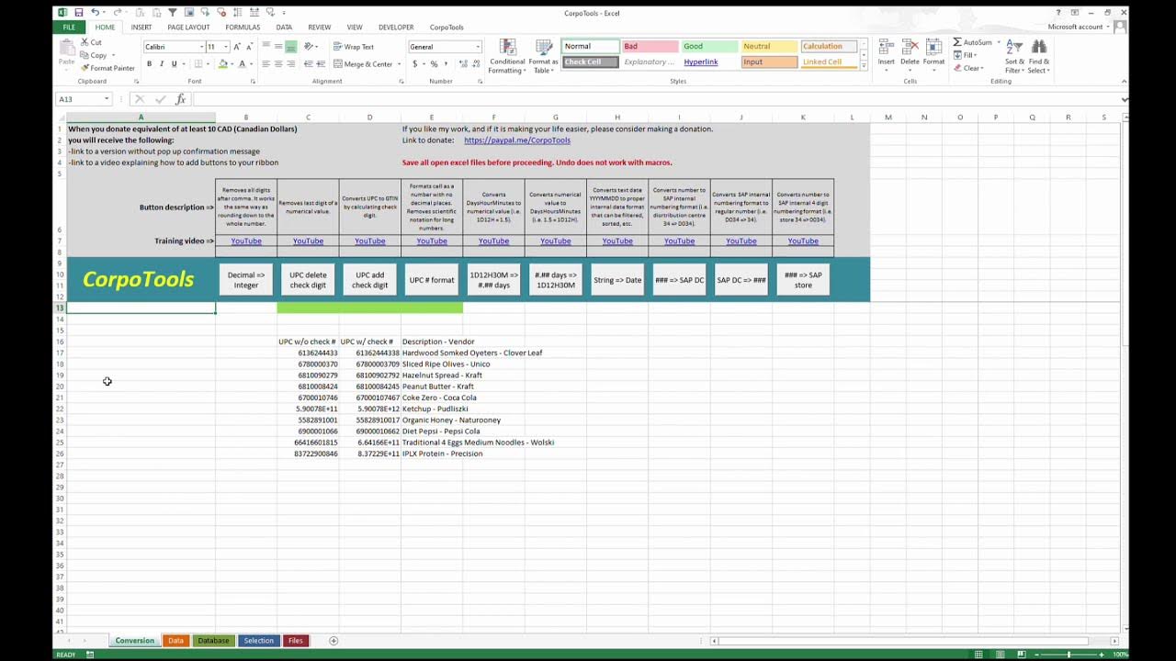Run the Decimal => Integer macro button
The height and width of the screenshot is (661, 1176).
click(245, 280)
